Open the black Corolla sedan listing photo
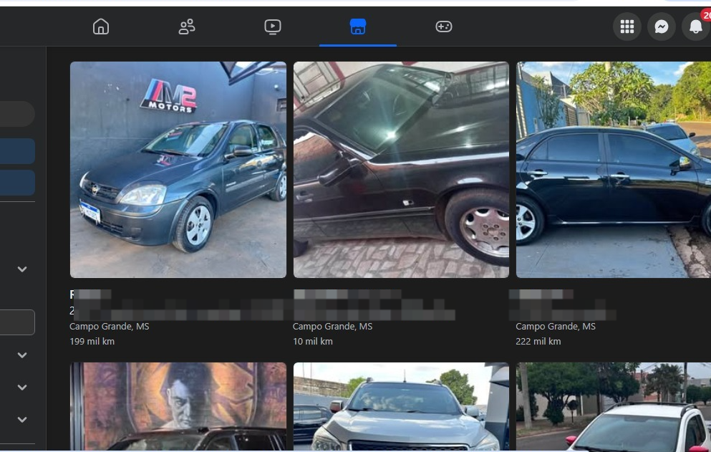 (614, 170)
